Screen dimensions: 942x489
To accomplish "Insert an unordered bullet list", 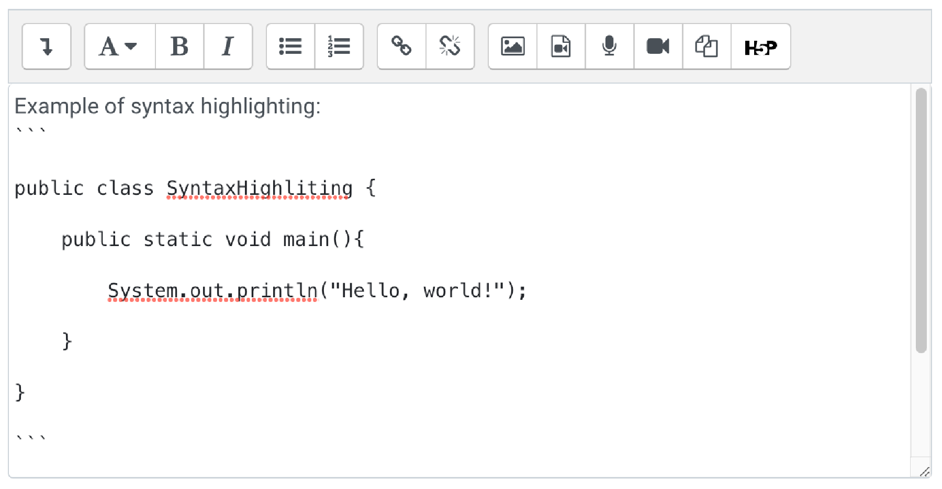I will pyautogui.click(x=290, y=46).
